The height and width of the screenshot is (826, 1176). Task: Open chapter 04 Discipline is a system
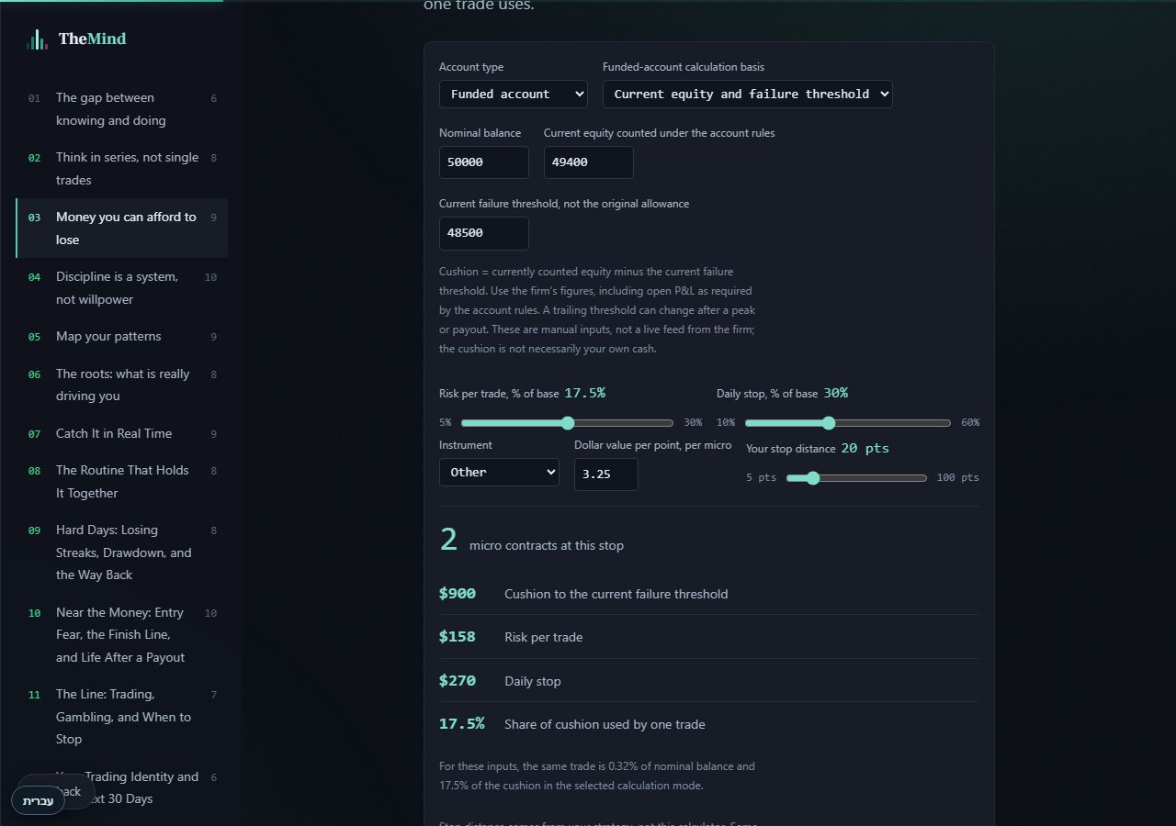click(x=121, y=288)
